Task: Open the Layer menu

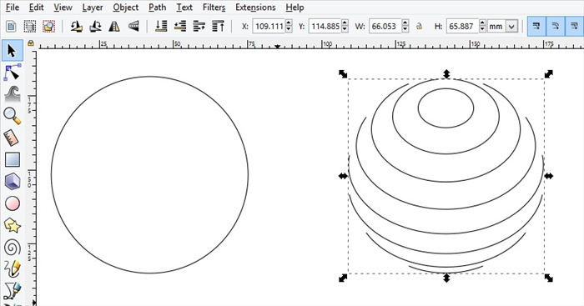Action: [93, 8]
